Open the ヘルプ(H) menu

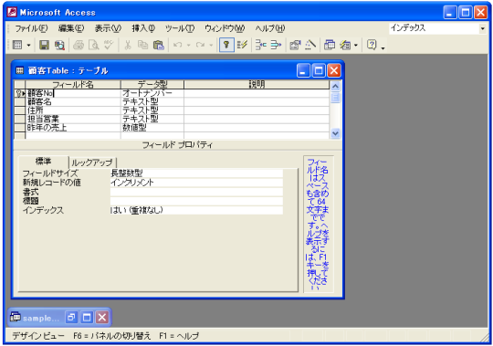click(270, 28)
